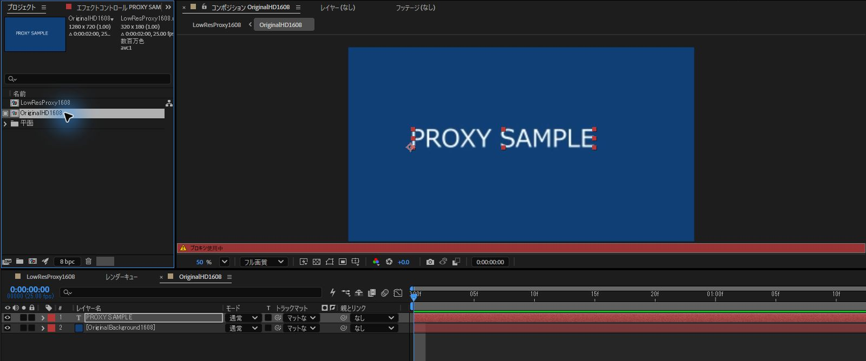The image size is (866, 361).
Task: Switch to the レンダーキュー tab
Action: tap(122, 277)
